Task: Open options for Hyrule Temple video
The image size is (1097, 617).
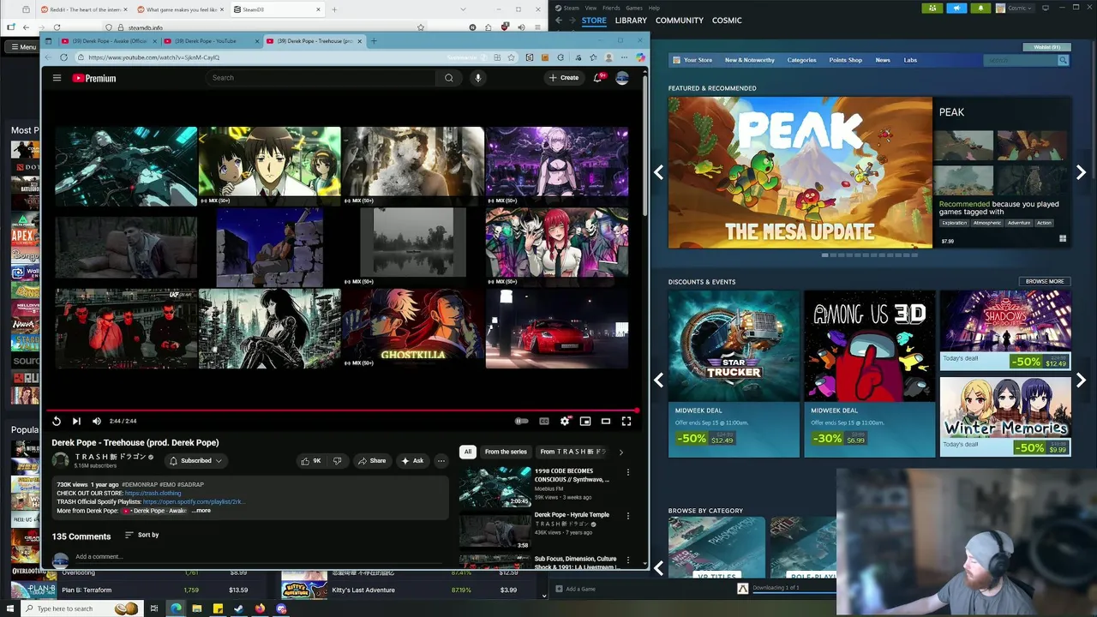Action: [628, 516]
